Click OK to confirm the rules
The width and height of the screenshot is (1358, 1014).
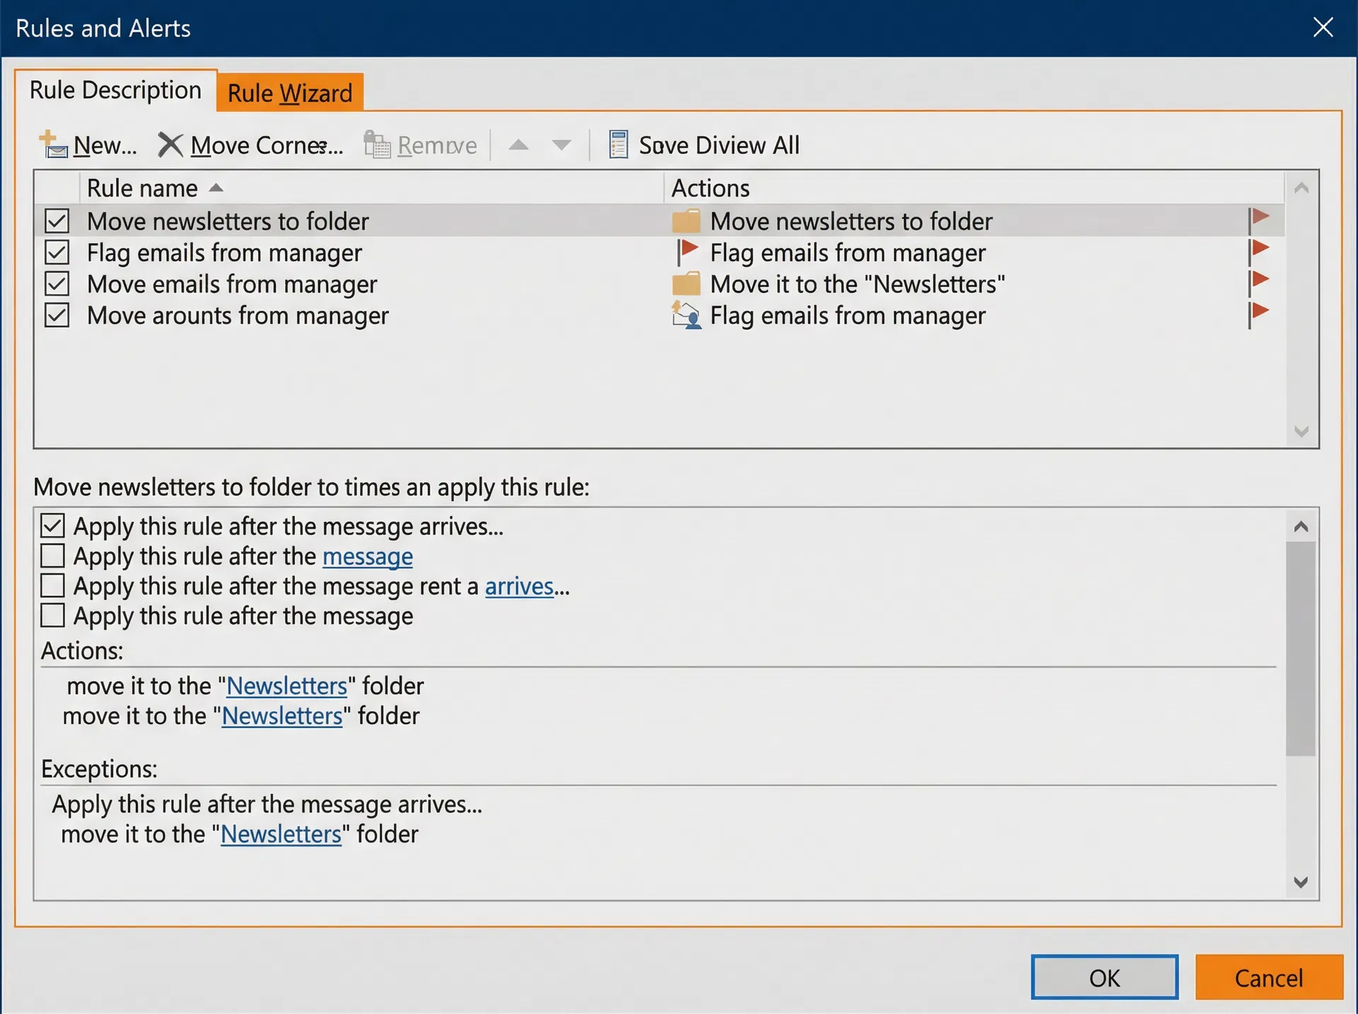pos(1105,977)
